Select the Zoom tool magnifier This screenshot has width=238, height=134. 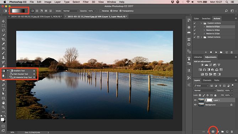(3, 107)
